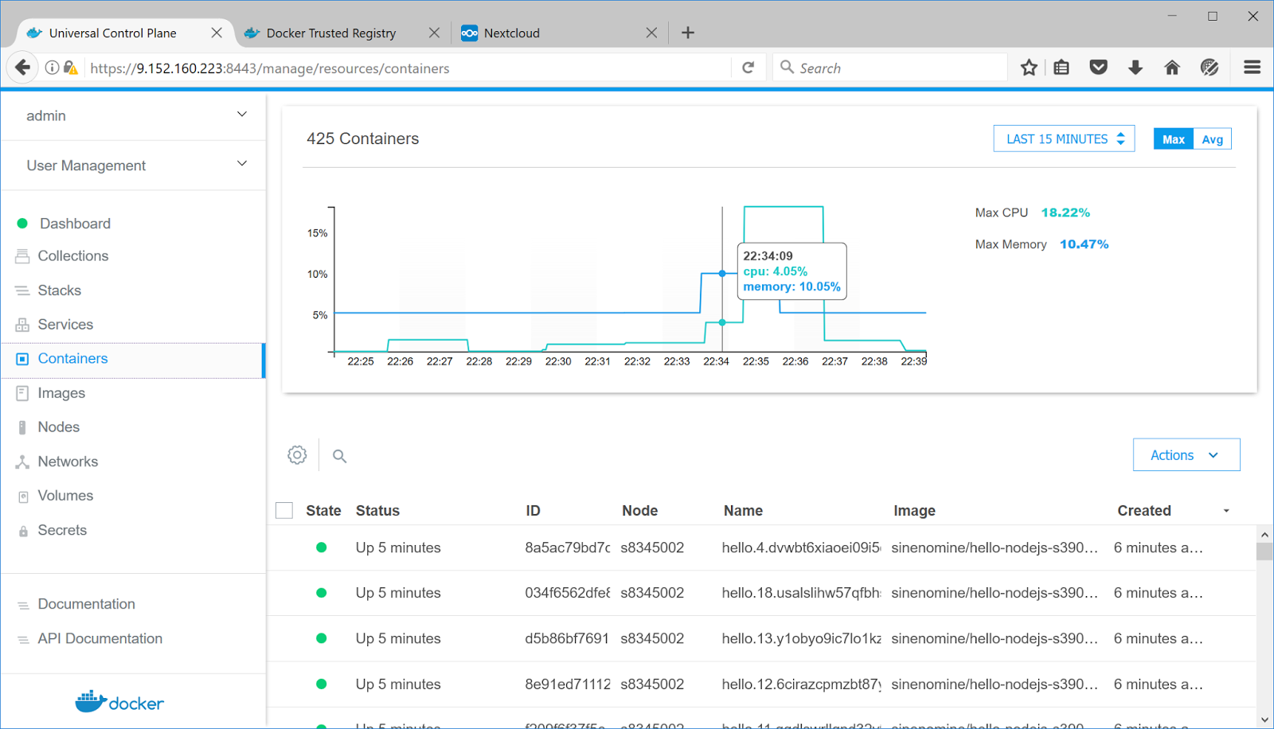This screenshot has width=1274, height=729.
Task: Check the select-all checkbox beside State
Action: (284, 510)
